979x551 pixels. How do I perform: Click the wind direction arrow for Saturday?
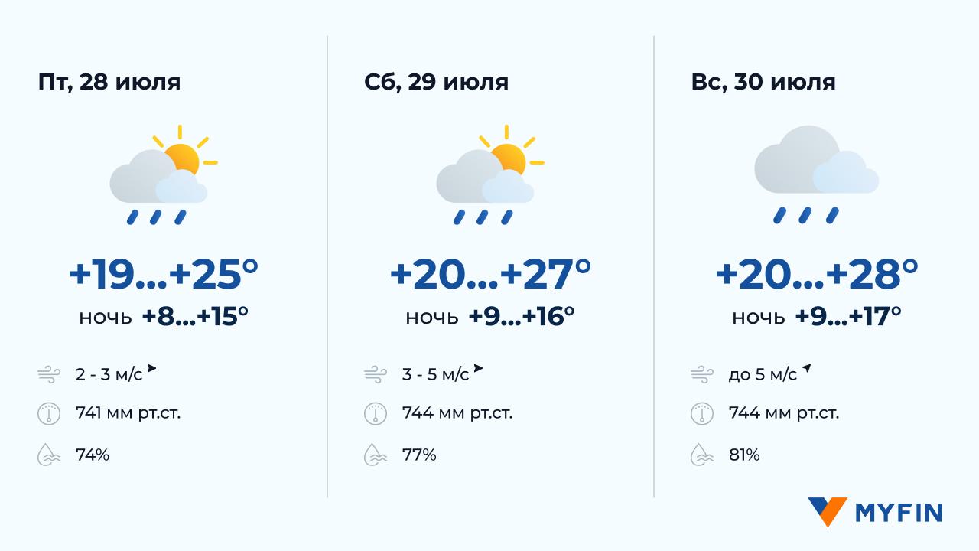[x=478, y=369]
